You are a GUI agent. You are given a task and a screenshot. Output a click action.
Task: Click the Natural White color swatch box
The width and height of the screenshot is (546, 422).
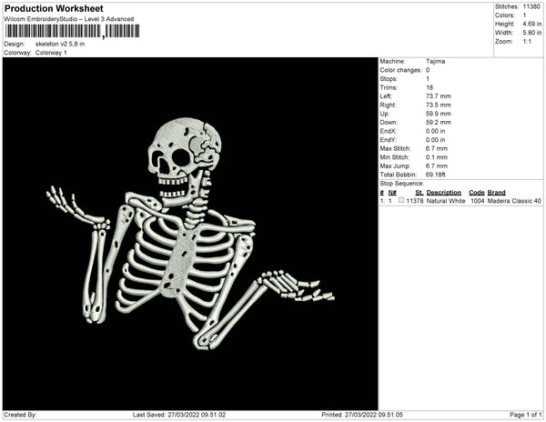pyautogui.click(x=401, y=200)
